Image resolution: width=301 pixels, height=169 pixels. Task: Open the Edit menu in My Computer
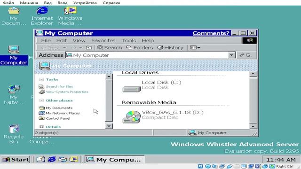pos(62,40)
